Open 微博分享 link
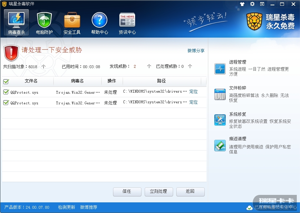 pos(196,51)
